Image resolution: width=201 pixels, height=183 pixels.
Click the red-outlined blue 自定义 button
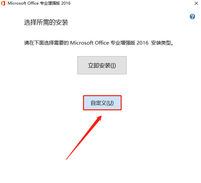pos(102,103)
